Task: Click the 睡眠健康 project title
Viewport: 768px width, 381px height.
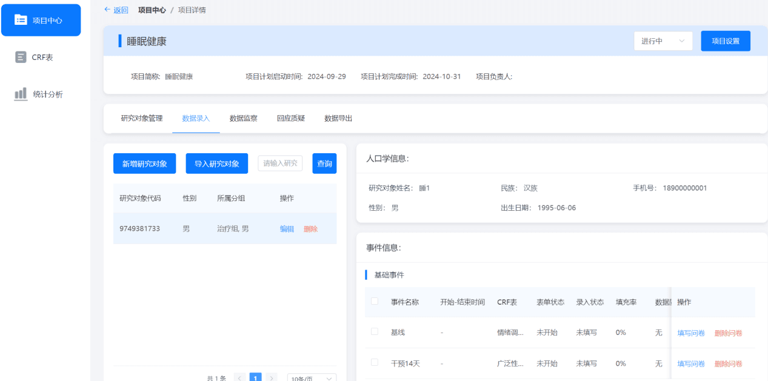Action: [x=147, y=41]
